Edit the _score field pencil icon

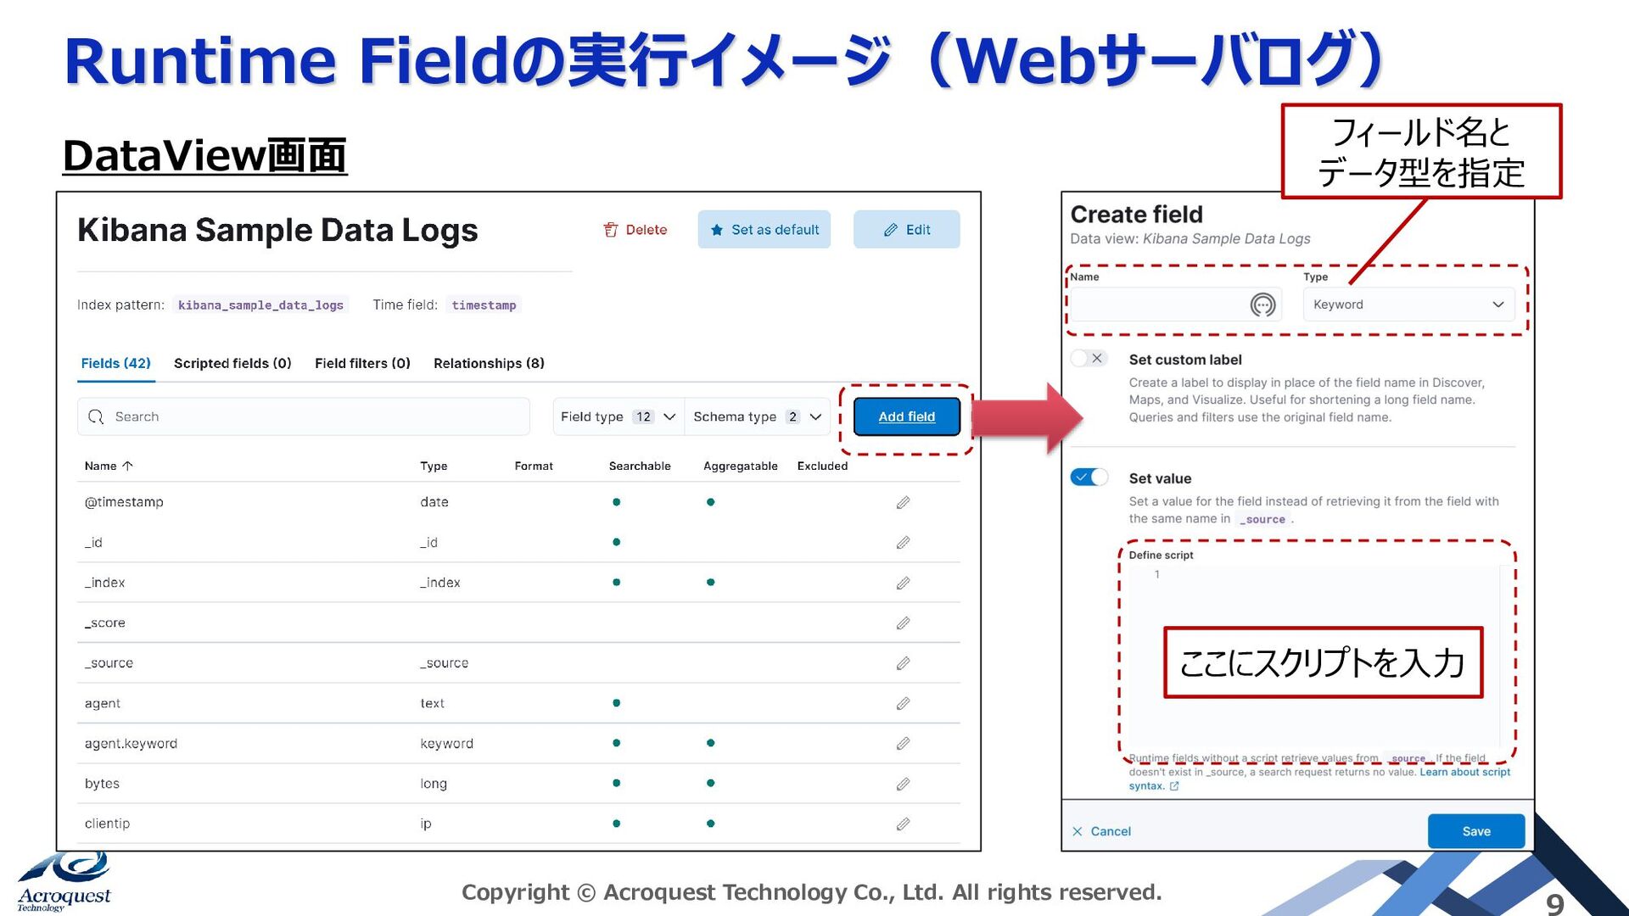coord(903,623)
